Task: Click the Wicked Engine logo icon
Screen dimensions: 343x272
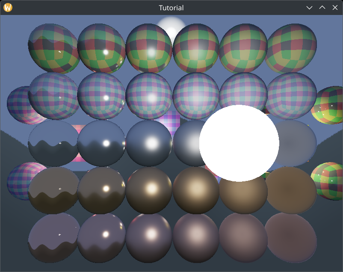Action: click(x=8, y=7)
